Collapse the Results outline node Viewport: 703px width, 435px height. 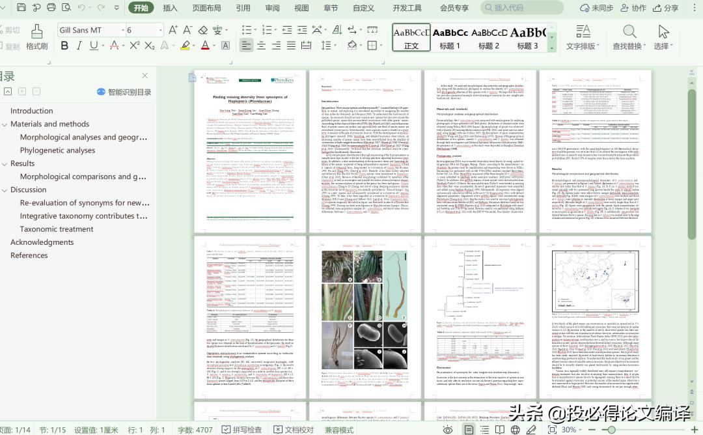5,163
